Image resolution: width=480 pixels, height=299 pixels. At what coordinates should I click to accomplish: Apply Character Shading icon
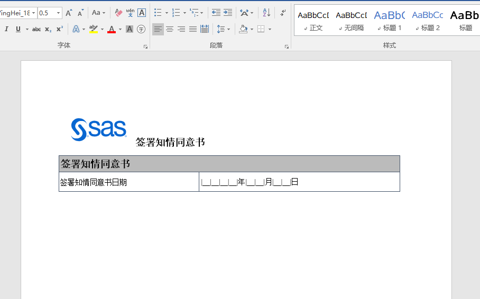[130, 29]
